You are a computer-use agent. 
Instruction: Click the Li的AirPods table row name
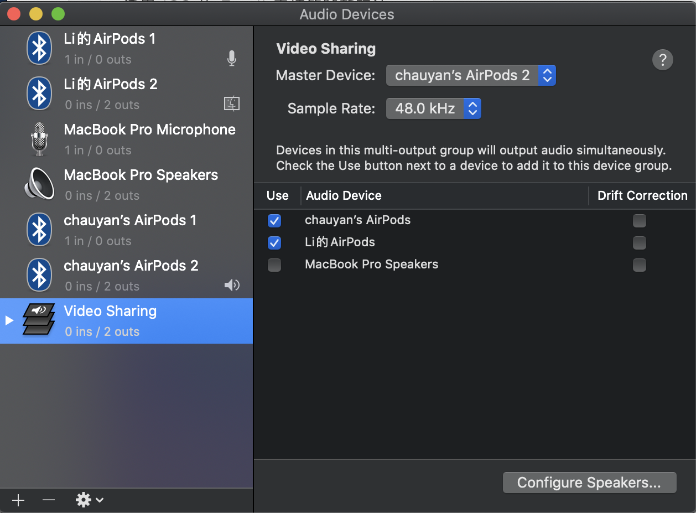(x=340, y=242)
